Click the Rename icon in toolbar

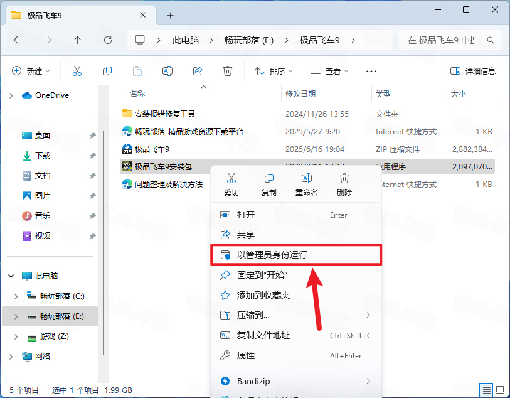(167, 71)
